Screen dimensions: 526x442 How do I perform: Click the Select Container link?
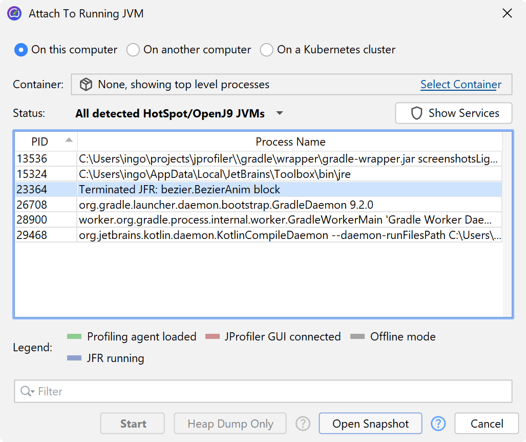[x=460, y=85]
